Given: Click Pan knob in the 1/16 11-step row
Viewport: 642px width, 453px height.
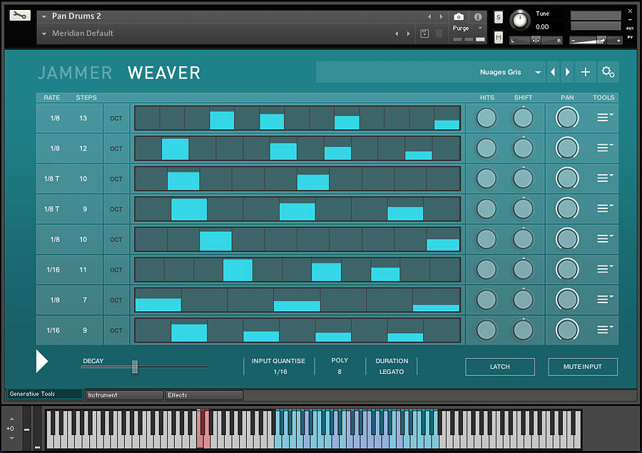Looking at the screenshot, I should coord(567,270).
